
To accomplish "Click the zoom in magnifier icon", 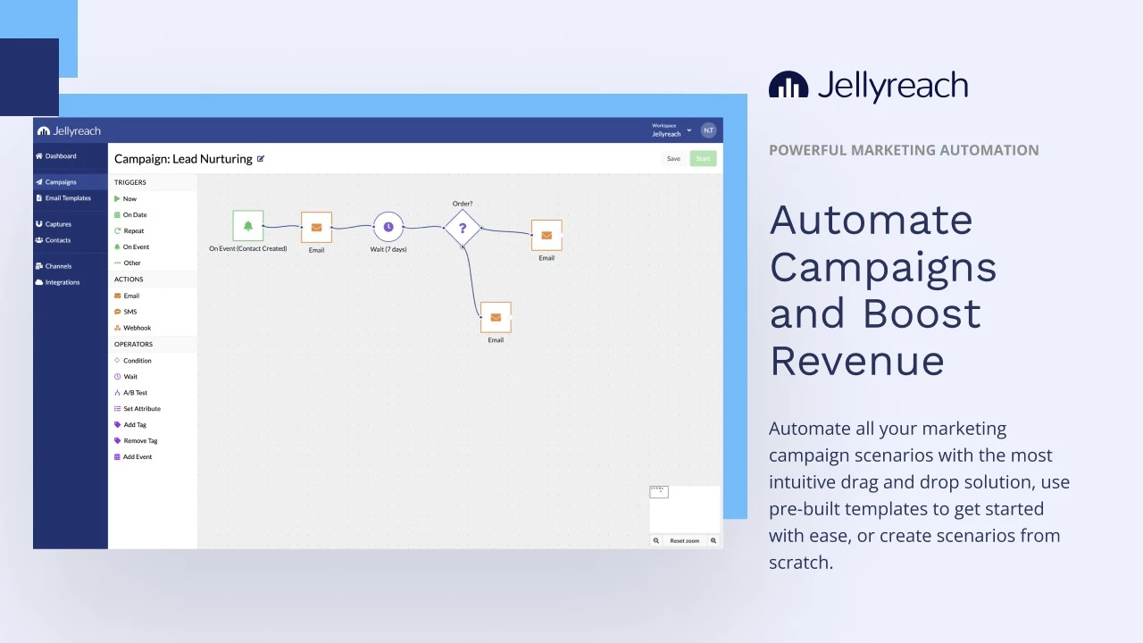I will 713,541.
